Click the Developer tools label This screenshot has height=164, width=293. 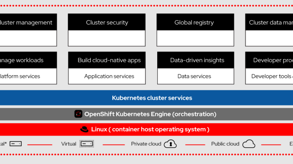tap(272, 76)
